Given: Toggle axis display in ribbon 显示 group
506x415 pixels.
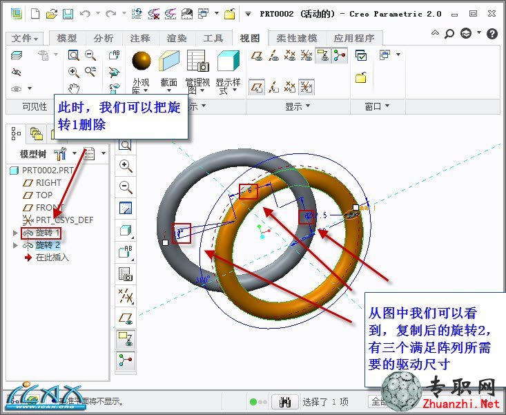Looking at the screenshot, I should (273, 55).
